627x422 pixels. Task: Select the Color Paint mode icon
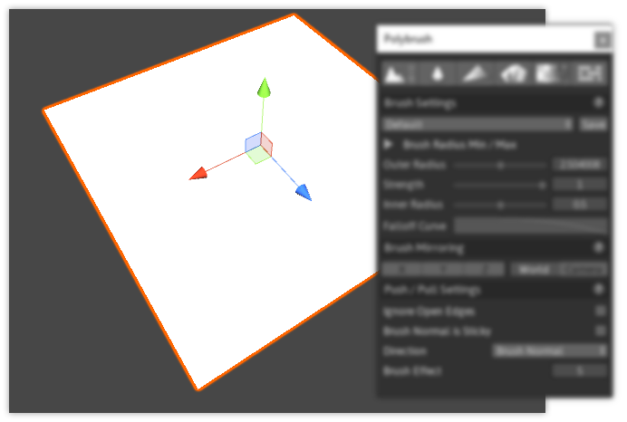[x=475, y=73]
